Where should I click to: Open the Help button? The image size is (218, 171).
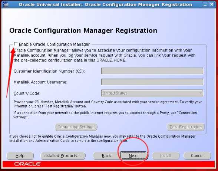pos(20,156)
